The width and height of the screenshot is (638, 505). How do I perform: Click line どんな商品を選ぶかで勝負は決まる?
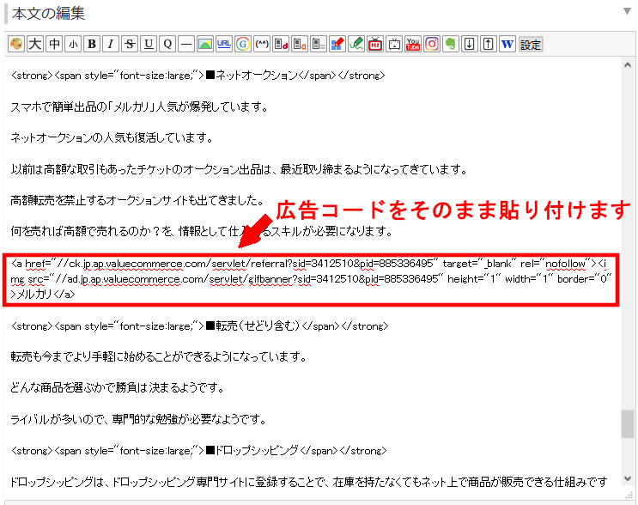(x=118, y=387)
